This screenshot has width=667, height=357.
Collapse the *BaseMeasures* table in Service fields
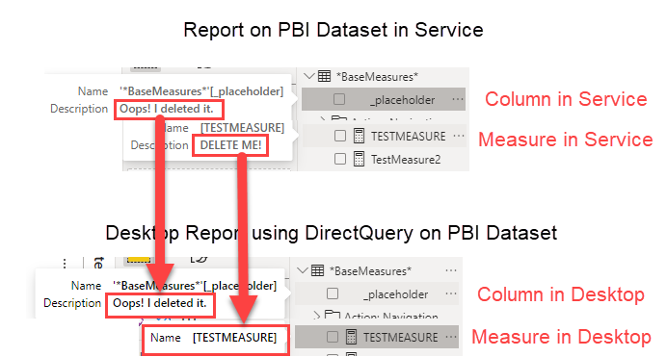(x=309, y=76)
